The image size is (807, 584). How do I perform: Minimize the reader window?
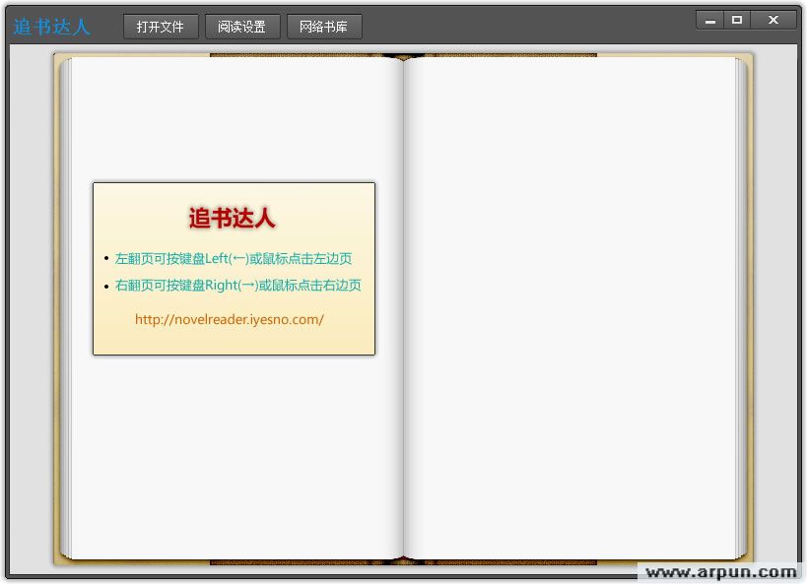710,20
